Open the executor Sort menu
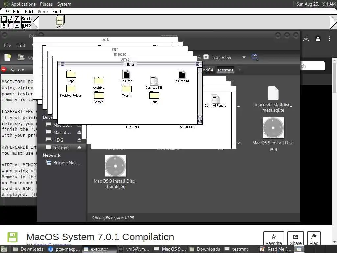 click(57, 12)
